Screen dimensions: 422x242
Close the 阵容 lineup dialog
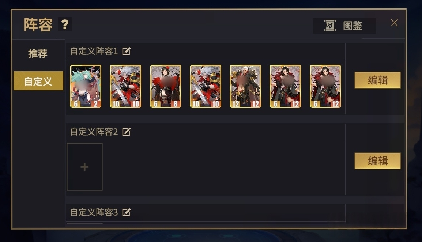394,23
